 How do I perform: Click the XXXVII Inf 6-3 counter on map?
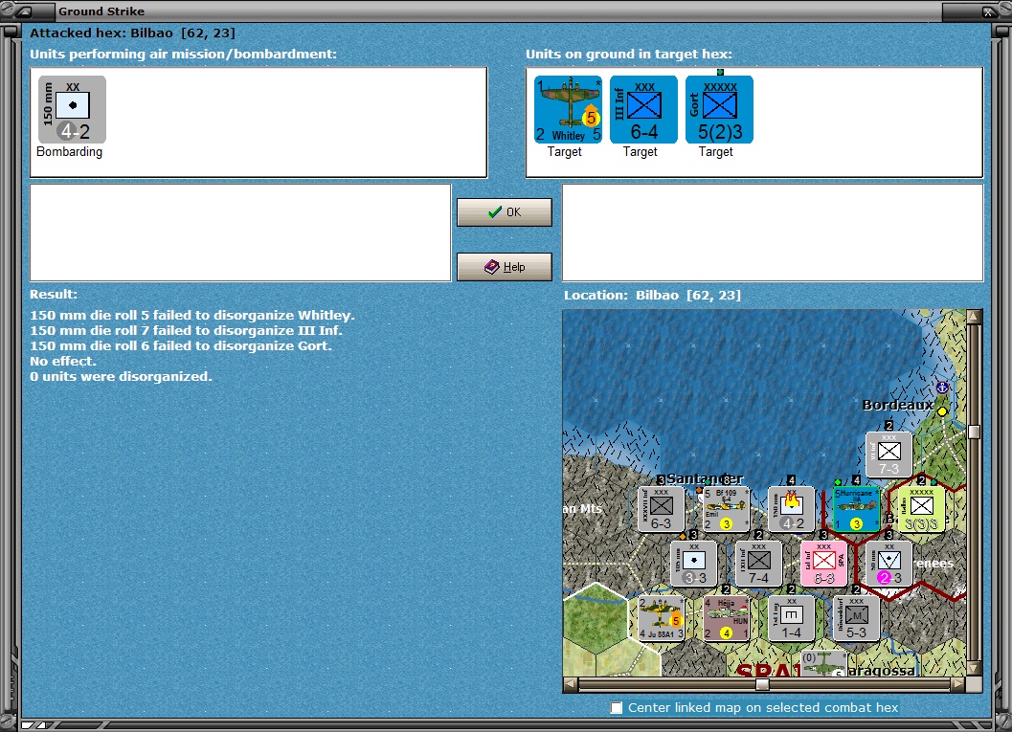tap(661, 509)
